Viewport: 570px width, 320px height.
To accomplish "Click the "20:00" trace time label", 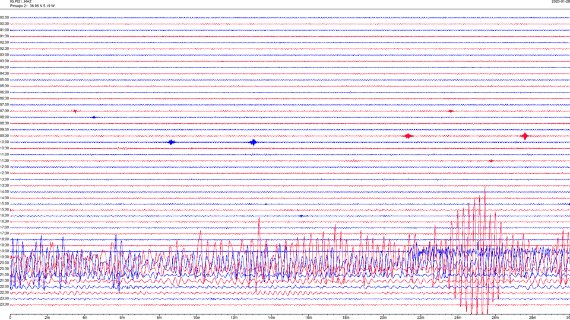I will pos(4,263).
